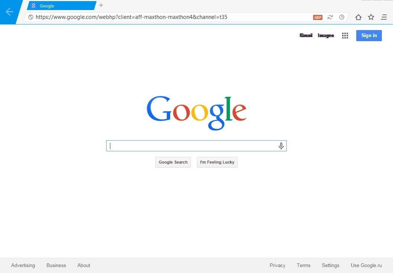The height and width of the screenshot is (273, 393).
Task: Click the Sign in button
Action: tap(369, 36)
